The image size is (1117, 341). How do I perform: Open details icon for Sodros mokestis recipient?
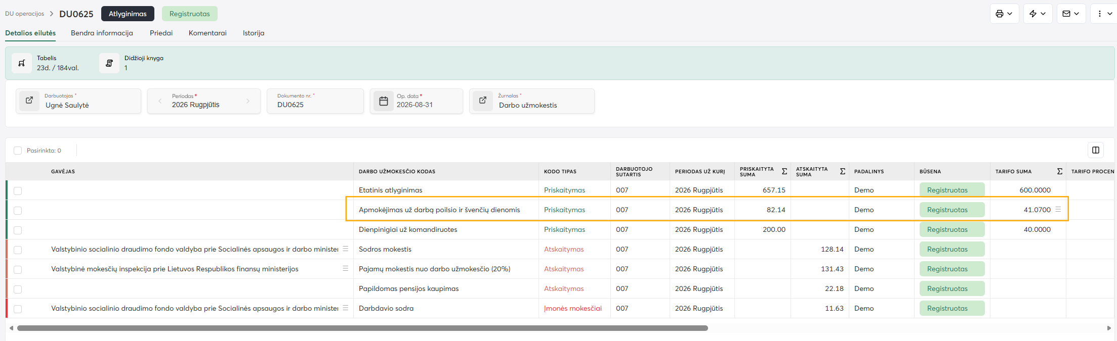pyautogui.click(x=346, y=249)
